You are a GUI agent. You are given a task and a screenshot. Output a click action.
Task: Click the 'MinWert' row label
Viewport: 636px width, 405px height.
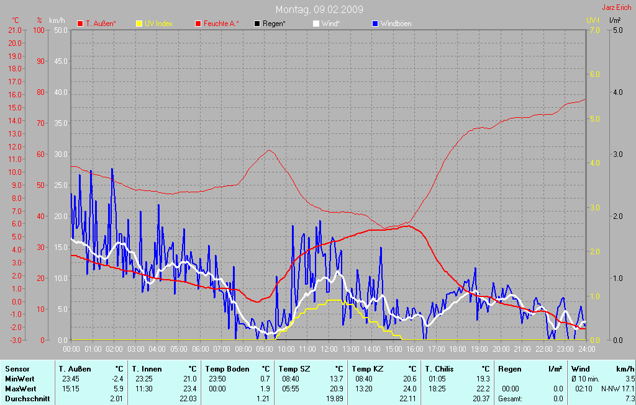click(20, 379)
